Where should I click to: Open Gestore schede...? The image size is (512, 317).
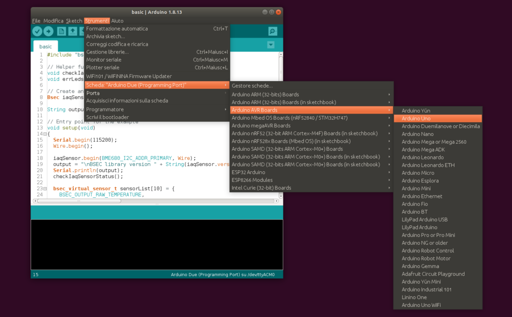pos(311,86)
